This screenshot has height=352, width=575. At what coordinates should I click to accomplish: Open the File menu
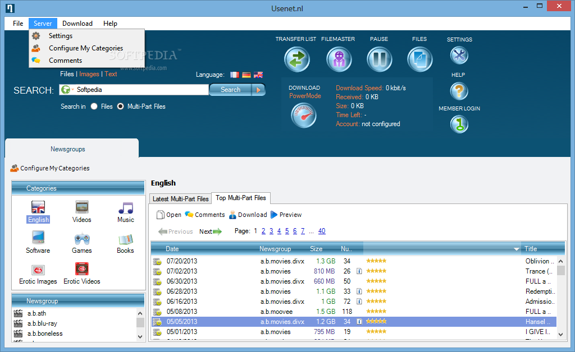[x=18, y=24]
